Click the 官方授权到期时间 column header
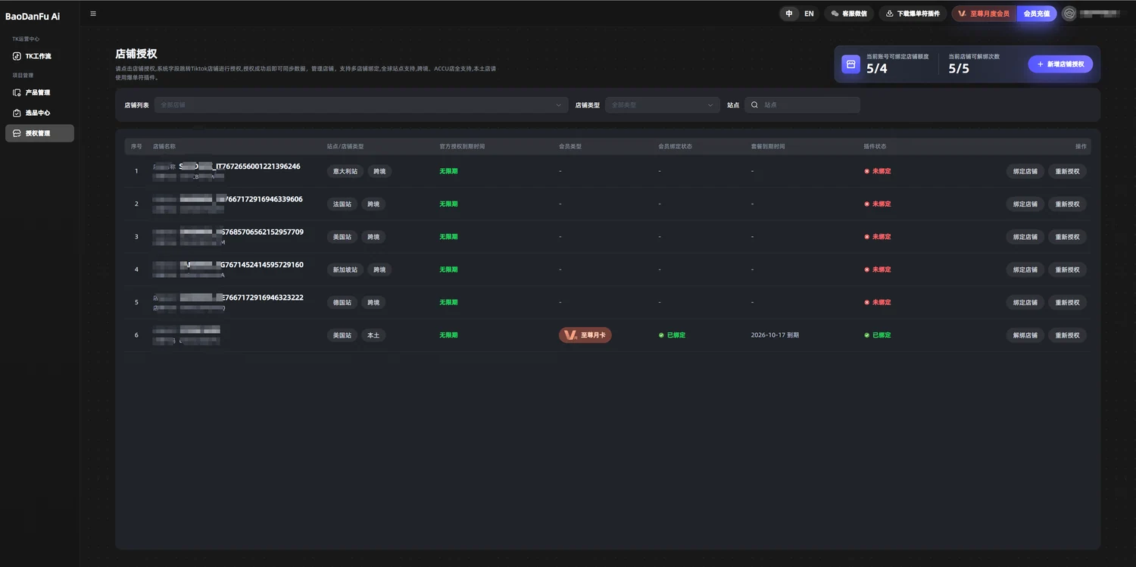Viewport: 1136px width, 567px height. [x=462, y=146]
